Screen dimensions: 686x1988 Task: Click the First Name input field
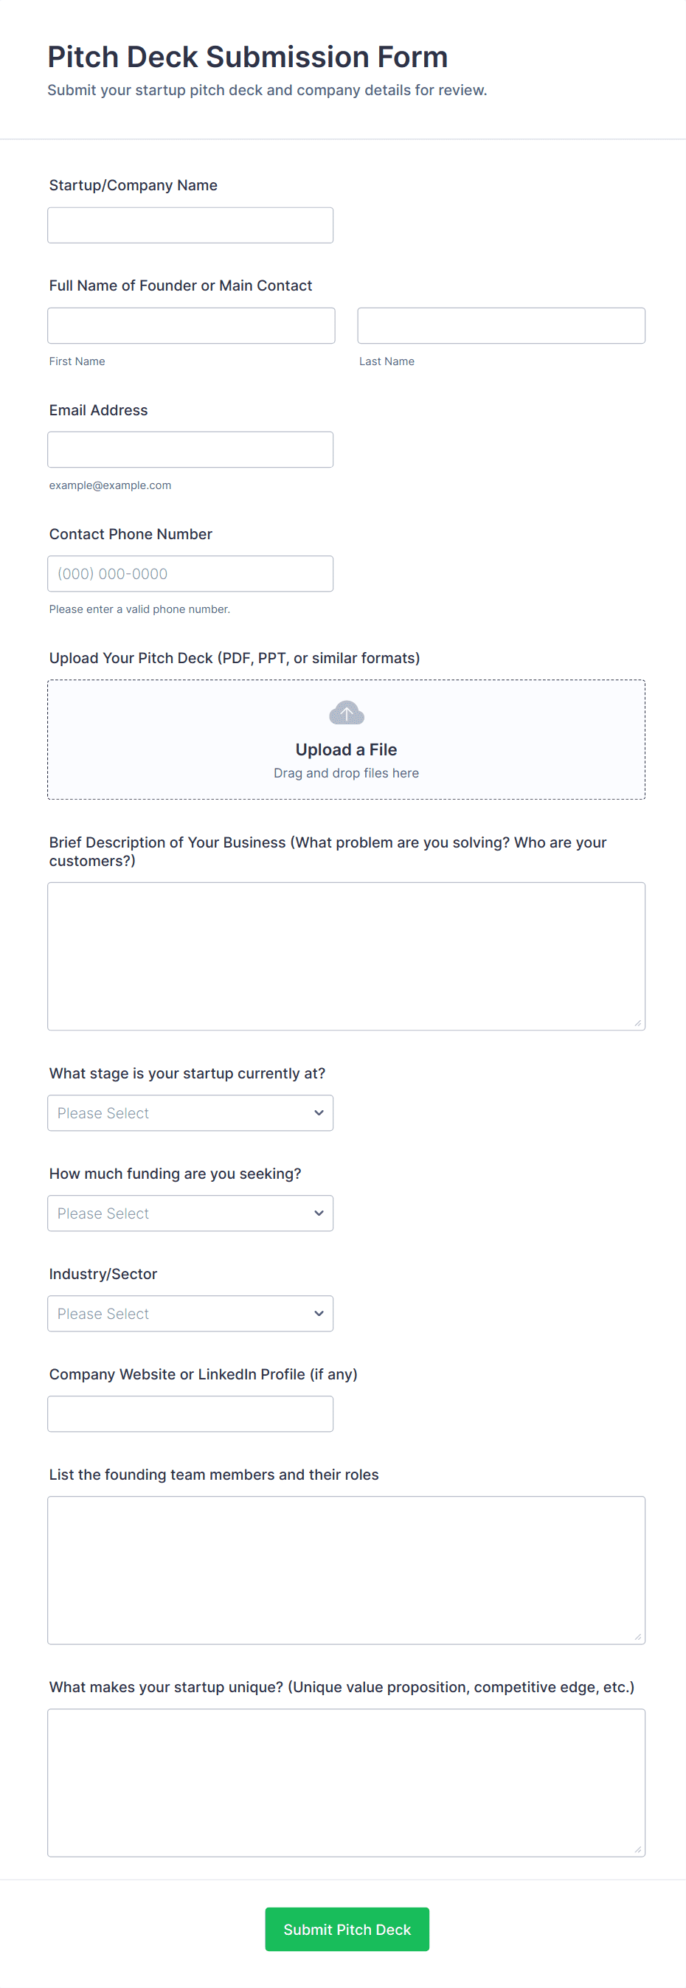pos(190,325)
